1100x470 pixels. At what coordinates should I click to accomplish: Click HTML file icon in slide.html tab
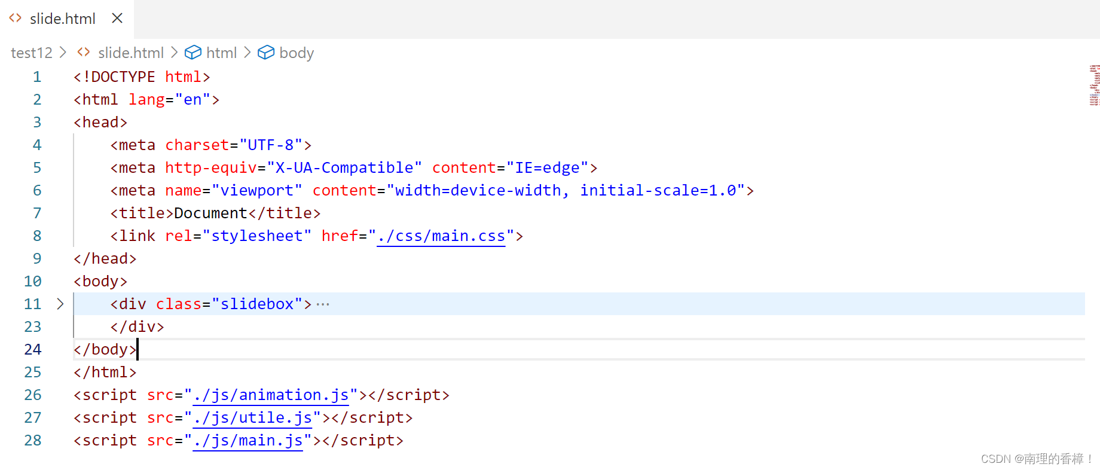click(x=16, y=19)
